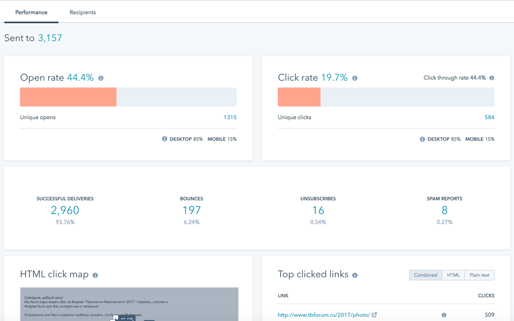Open the Recipients tab

[83, 12]
